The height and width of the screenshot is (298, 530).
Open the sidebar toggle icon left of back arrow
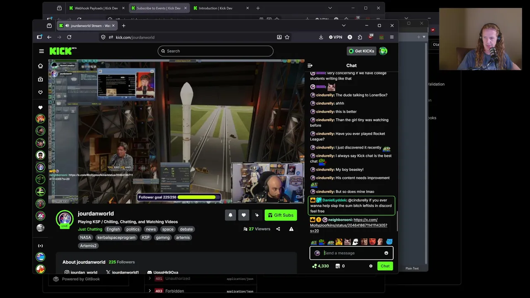tap(39, 37)
